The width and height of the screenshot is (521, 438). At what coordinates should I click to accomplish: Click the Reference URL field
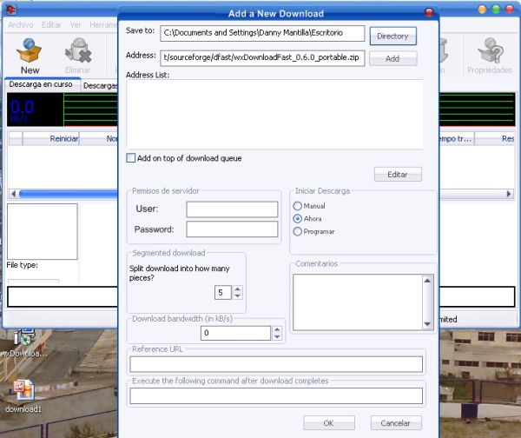(276, 364)
